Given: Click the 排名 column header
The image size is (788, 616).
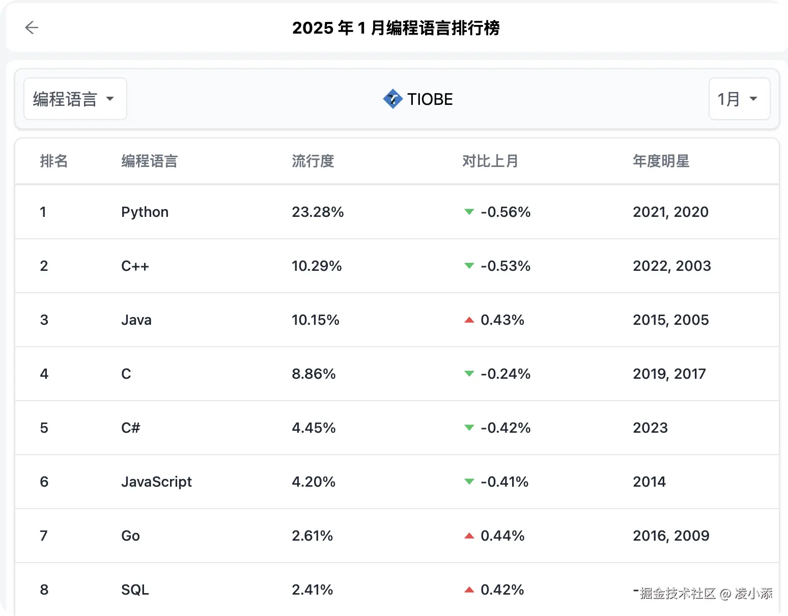Looking at the screenshot, I should click(53, 161).
